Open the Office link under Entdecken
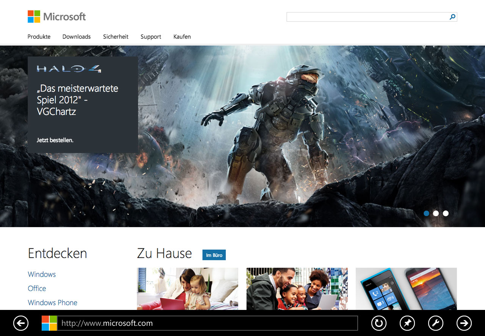The height and width of the screenshot is (336, 485). click(x=37, y=288)
